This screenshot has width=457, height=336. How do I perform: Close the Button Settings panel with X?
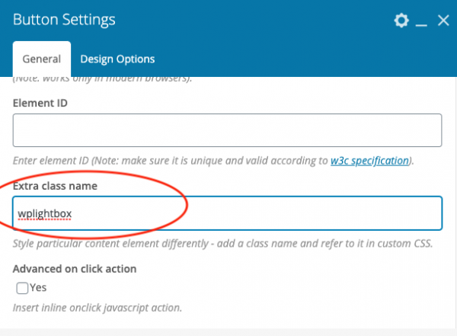point(443,21)
